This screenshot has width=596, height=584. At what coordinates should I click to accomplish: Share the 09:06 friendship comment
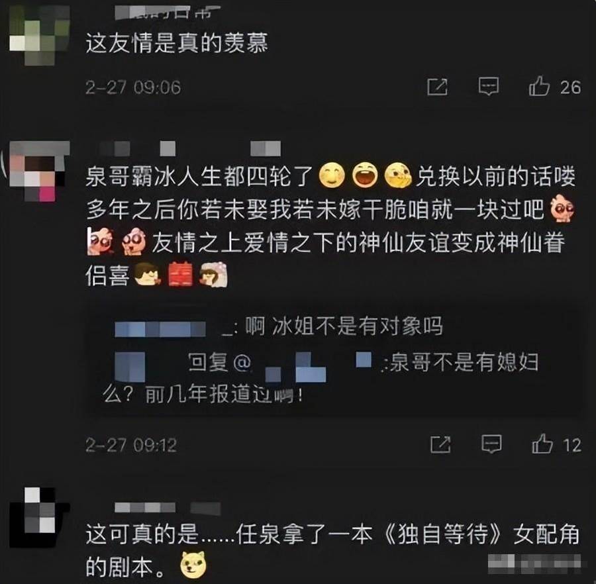click(438, 87)
